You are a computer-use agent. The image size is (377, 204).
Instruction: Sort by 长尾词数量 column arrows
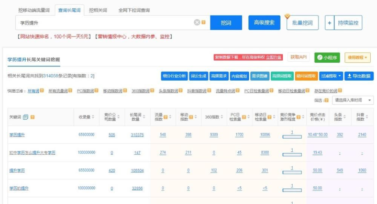point(144,117)
